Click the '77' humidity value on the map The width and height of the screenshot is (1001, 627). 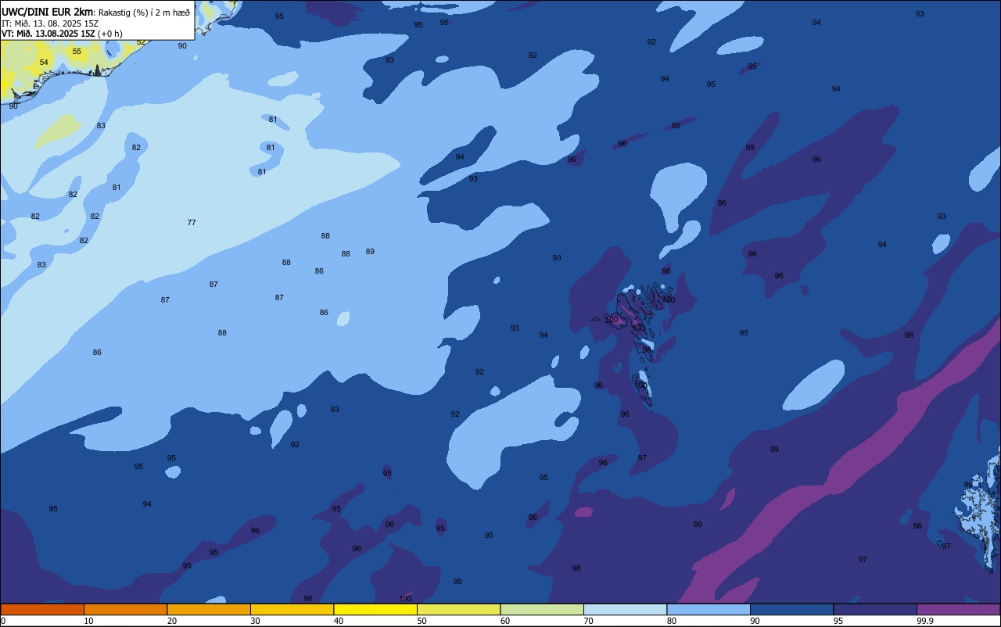(x=192, y=223)
